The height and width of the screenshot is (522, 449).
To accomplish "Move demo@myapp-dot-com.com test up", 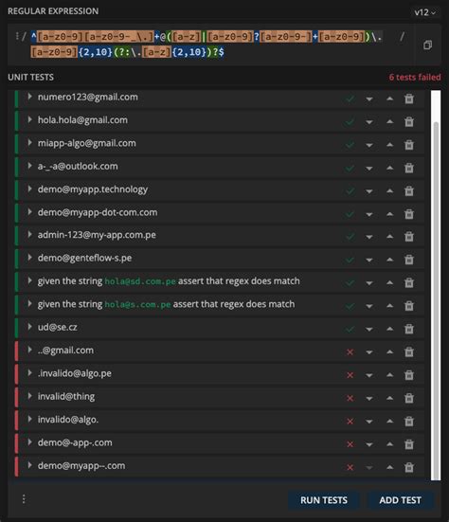I will click(x=389, y=214).
